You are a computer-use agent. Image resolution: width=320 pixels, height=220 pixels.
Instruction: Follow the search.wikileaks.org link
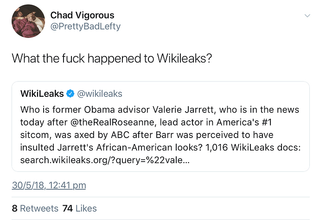105,160
